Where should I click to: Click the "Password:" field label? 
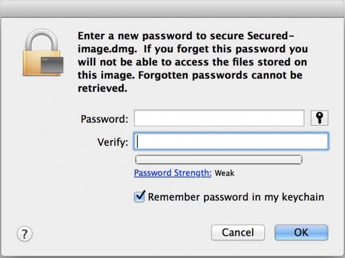pyautogui.click(x=104, y=119)
